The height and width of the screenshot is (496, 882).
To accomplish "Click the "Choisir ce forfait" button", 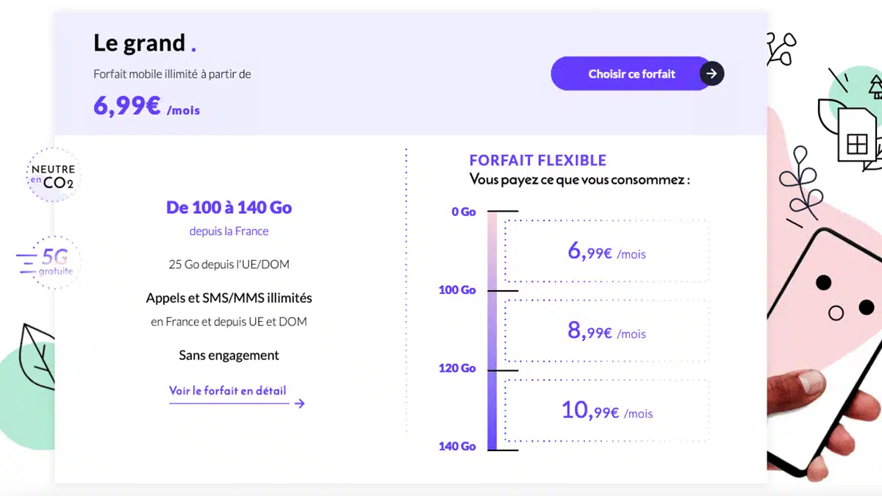I will pos(637,73).
